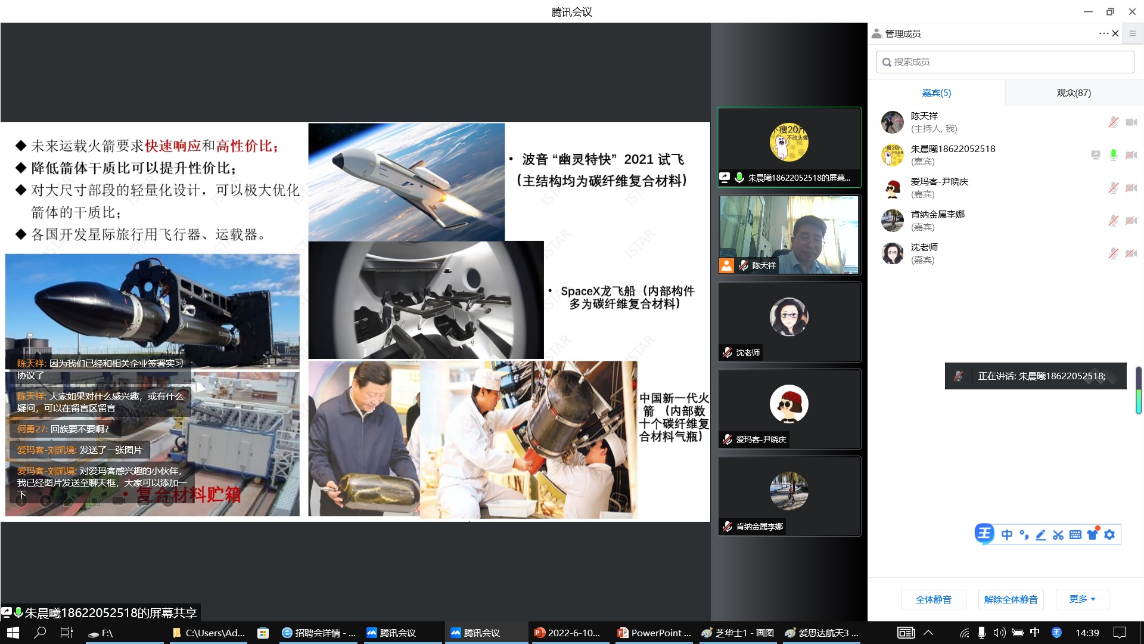Mute 朱晨曦's green microphone in member list
The height and width of the screenshot is (644, 1144).
1113,155
